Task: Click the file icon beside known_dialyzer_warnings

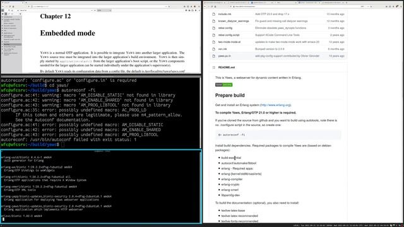Action: click(x=213, y=21)
